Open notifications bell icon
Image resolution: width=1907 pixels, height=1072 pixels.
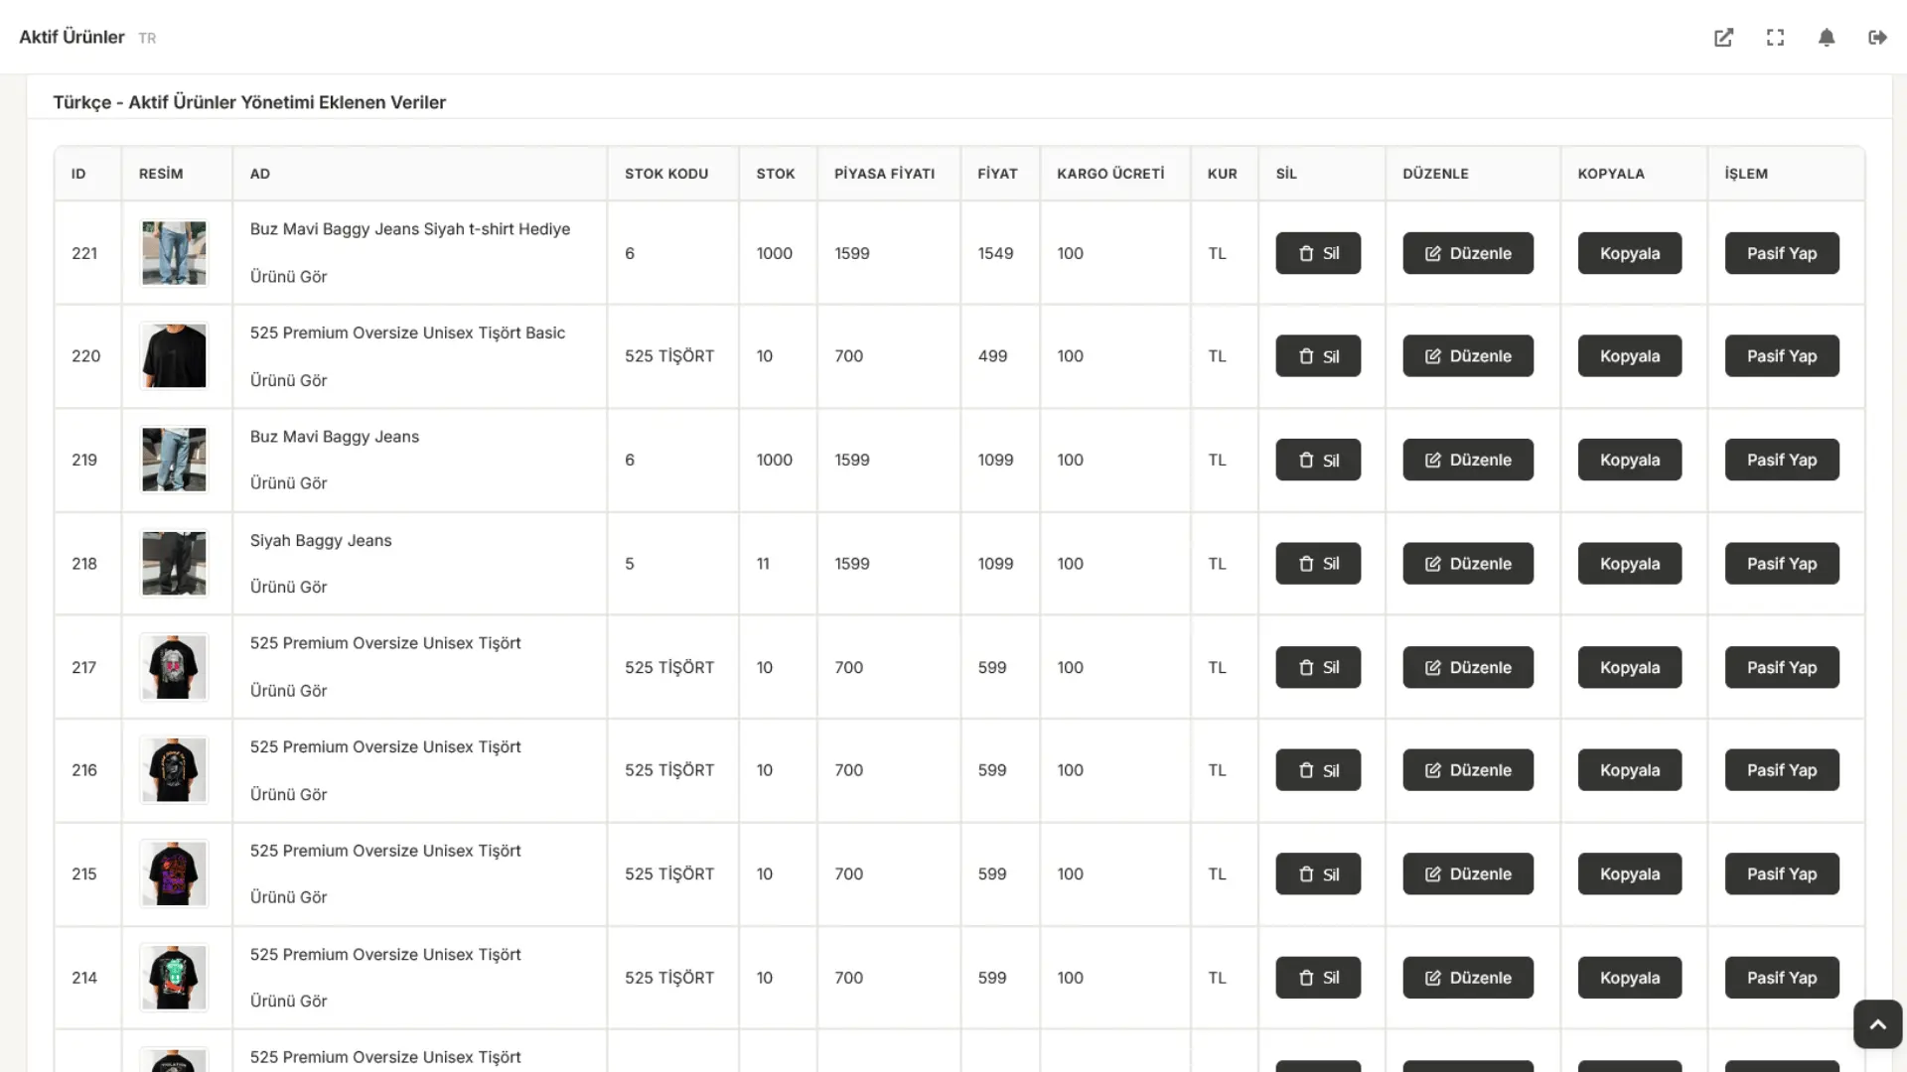click(1827, 38)
